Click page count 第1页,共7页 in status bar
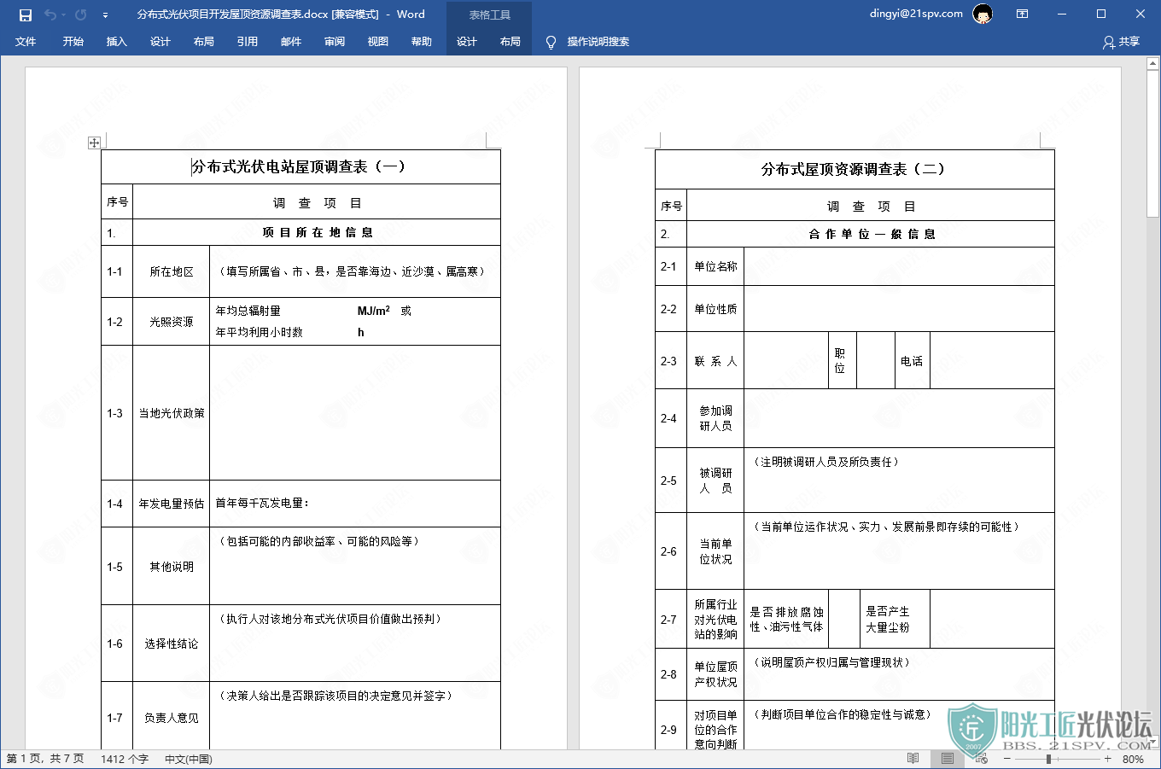The height and width of the screenshot is (769, 1161). point(45,759)
